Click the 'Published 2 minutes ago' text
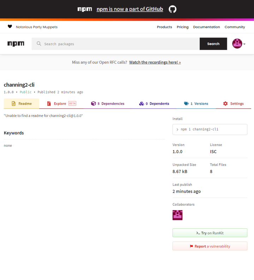The image size is (254, 280). point(60,92)
